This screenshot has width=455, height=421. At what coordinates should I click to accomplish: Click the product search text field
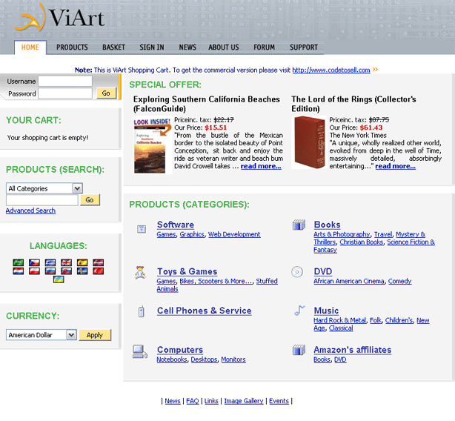[42, 200]
